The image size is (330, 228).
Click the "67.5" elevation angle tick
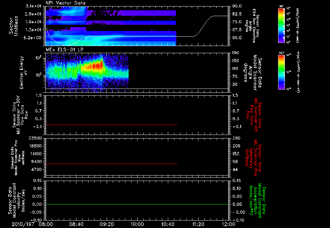pyautogui.click(x=237, y=30)
